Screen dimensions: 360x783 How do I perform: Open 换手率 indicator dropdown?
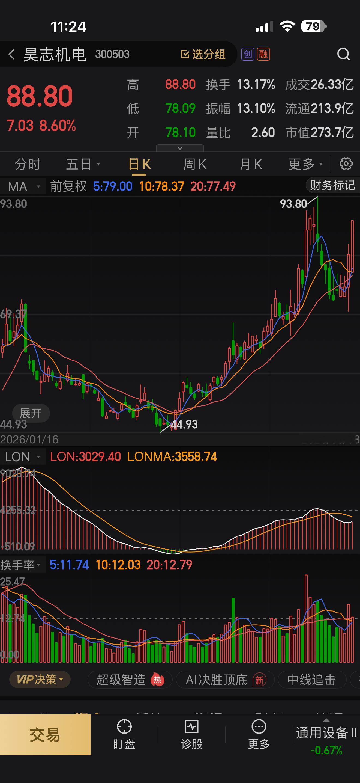pos(23,565)
